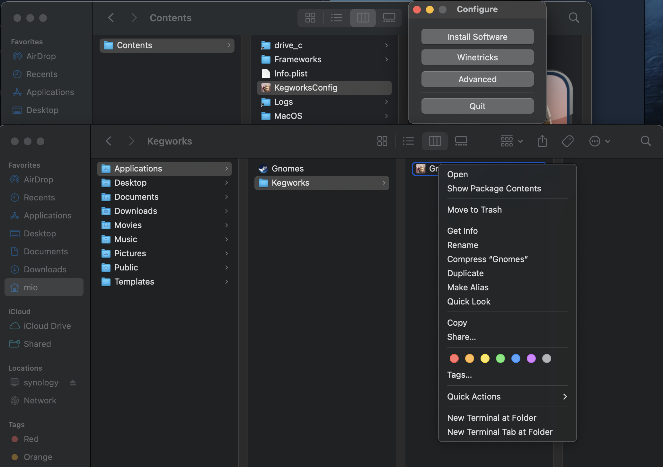Switch Kegworks window to list view
Viewport: 663px width, 467px height.
[408, 141]
